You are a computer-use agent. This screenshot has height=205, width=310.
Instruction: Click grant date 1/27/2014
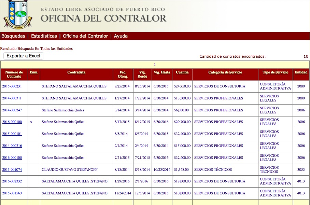122,98
